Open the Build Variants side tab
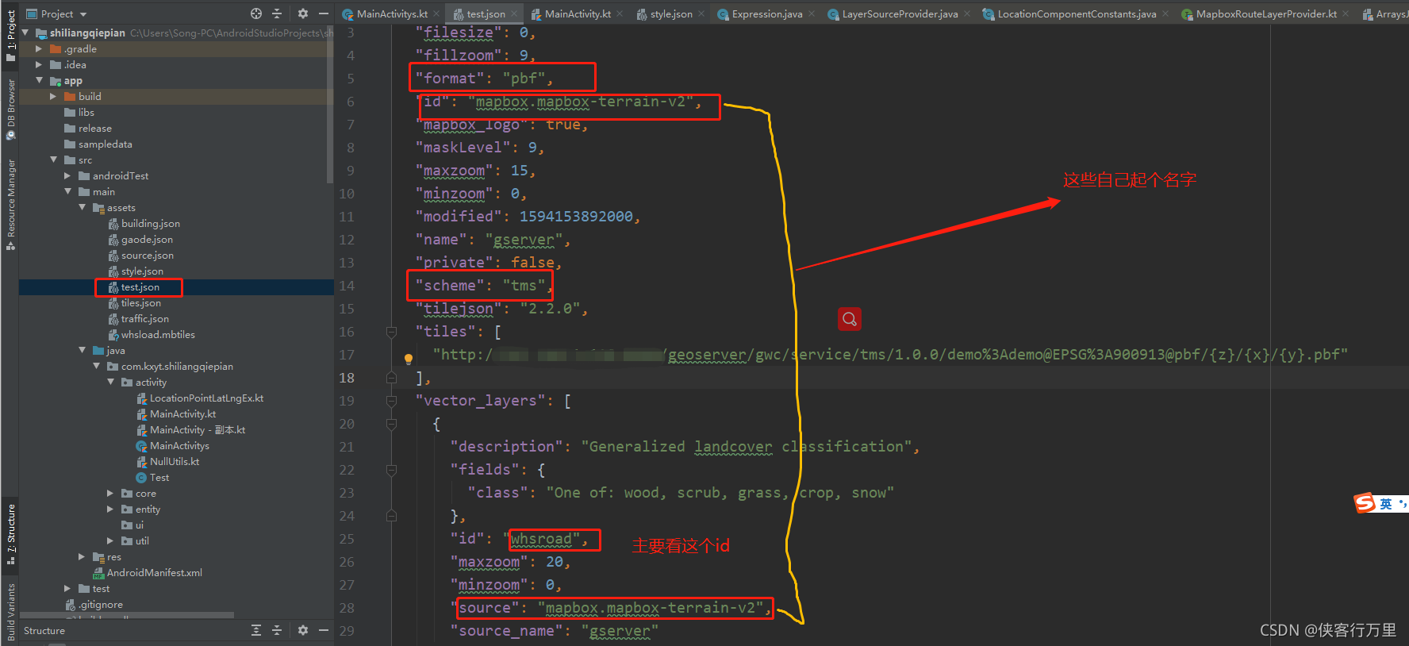The image size is (1409, 646). pos(10,612)
